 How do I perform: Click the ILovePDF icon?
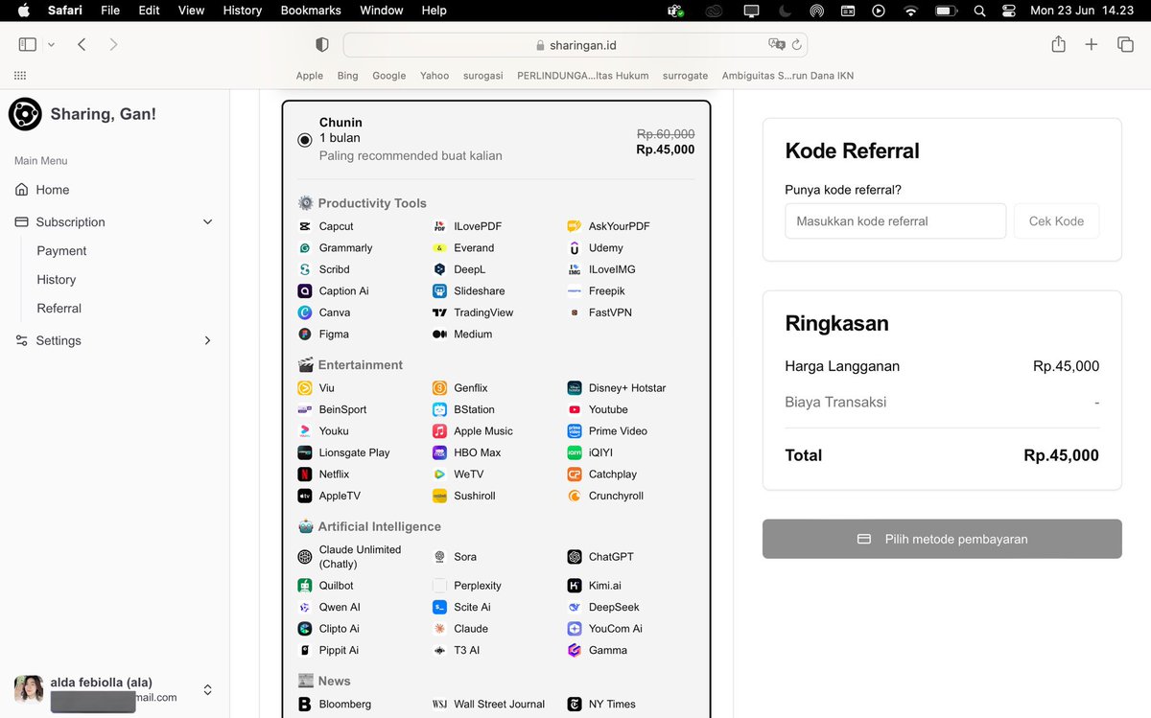pyautogui.click(x=439, y=226)
